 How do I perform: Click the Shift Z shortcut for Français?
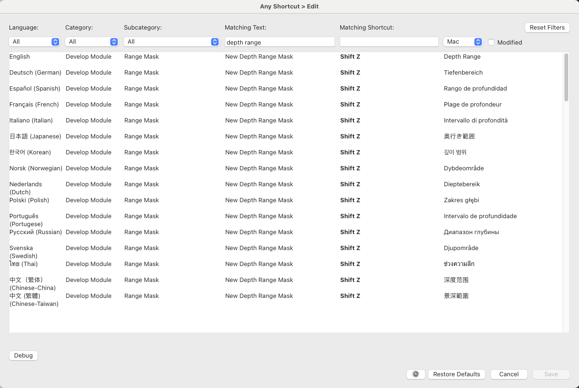pos(350,104)
